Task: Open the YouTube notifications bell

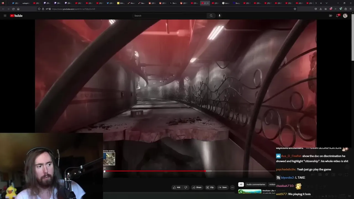Action: point(337,16)
